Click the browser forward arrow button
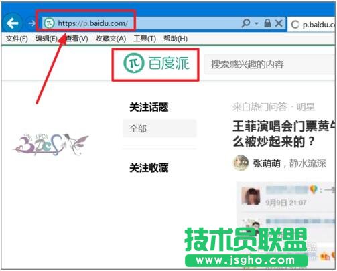This screenshot has height=271, width=337. [x=32, y=23]
